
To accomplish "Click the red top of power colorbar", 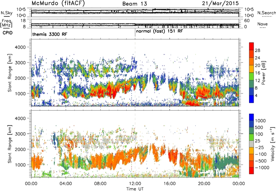I will (x=252, y=46).
